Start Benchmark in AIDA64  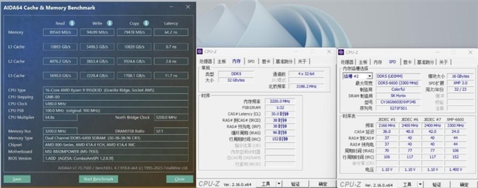(98, 179)
